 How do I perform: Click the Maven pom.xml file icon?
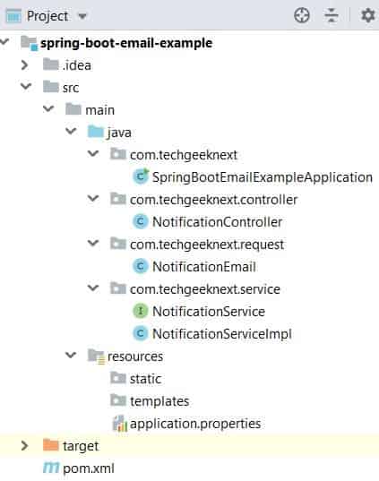point(51,468)
